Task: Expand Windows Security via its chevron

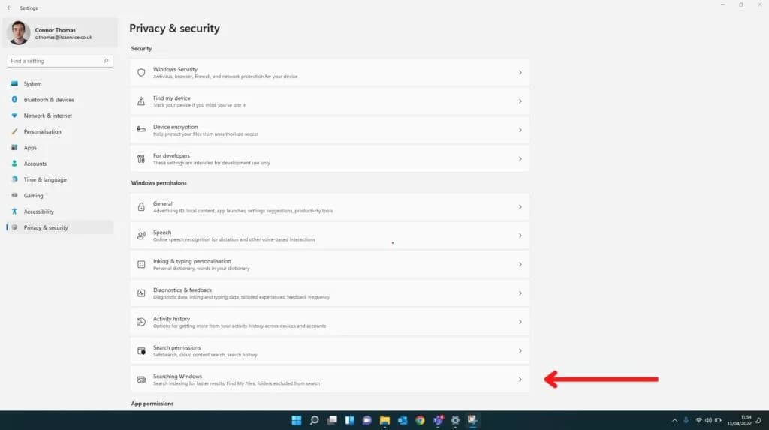Action: click(520, 73)
